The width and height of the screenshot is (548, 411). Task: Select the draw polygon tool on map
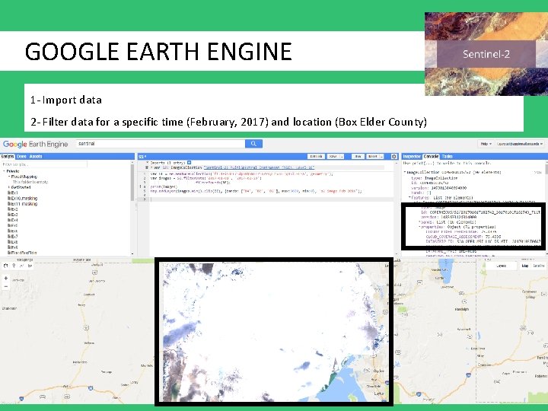click(30, 266)
